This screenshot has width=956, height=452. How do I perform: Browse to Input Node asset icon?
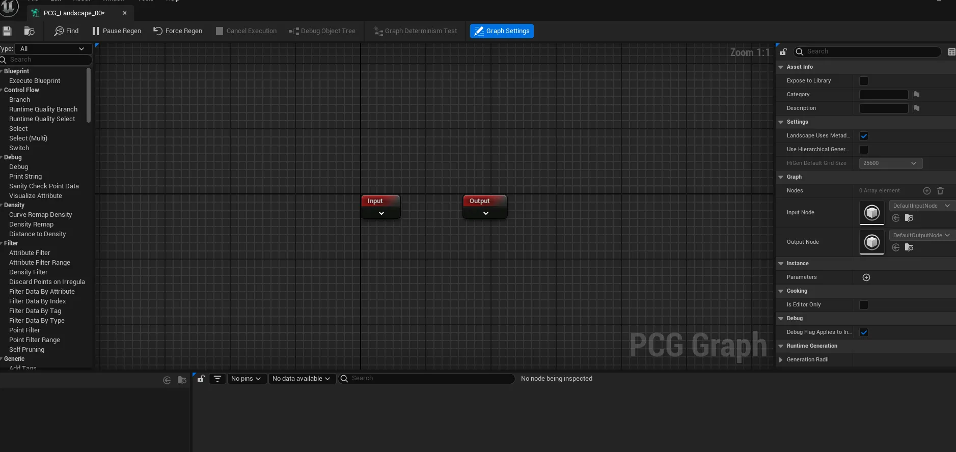pos(909,218)
